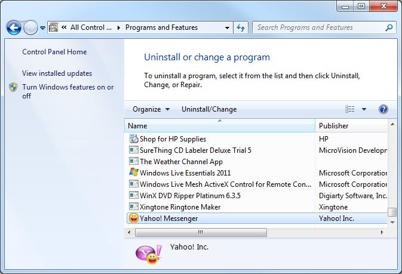
Task: Expand the breadcrumb arrow before Programs and Features
Action: (118, 27)
